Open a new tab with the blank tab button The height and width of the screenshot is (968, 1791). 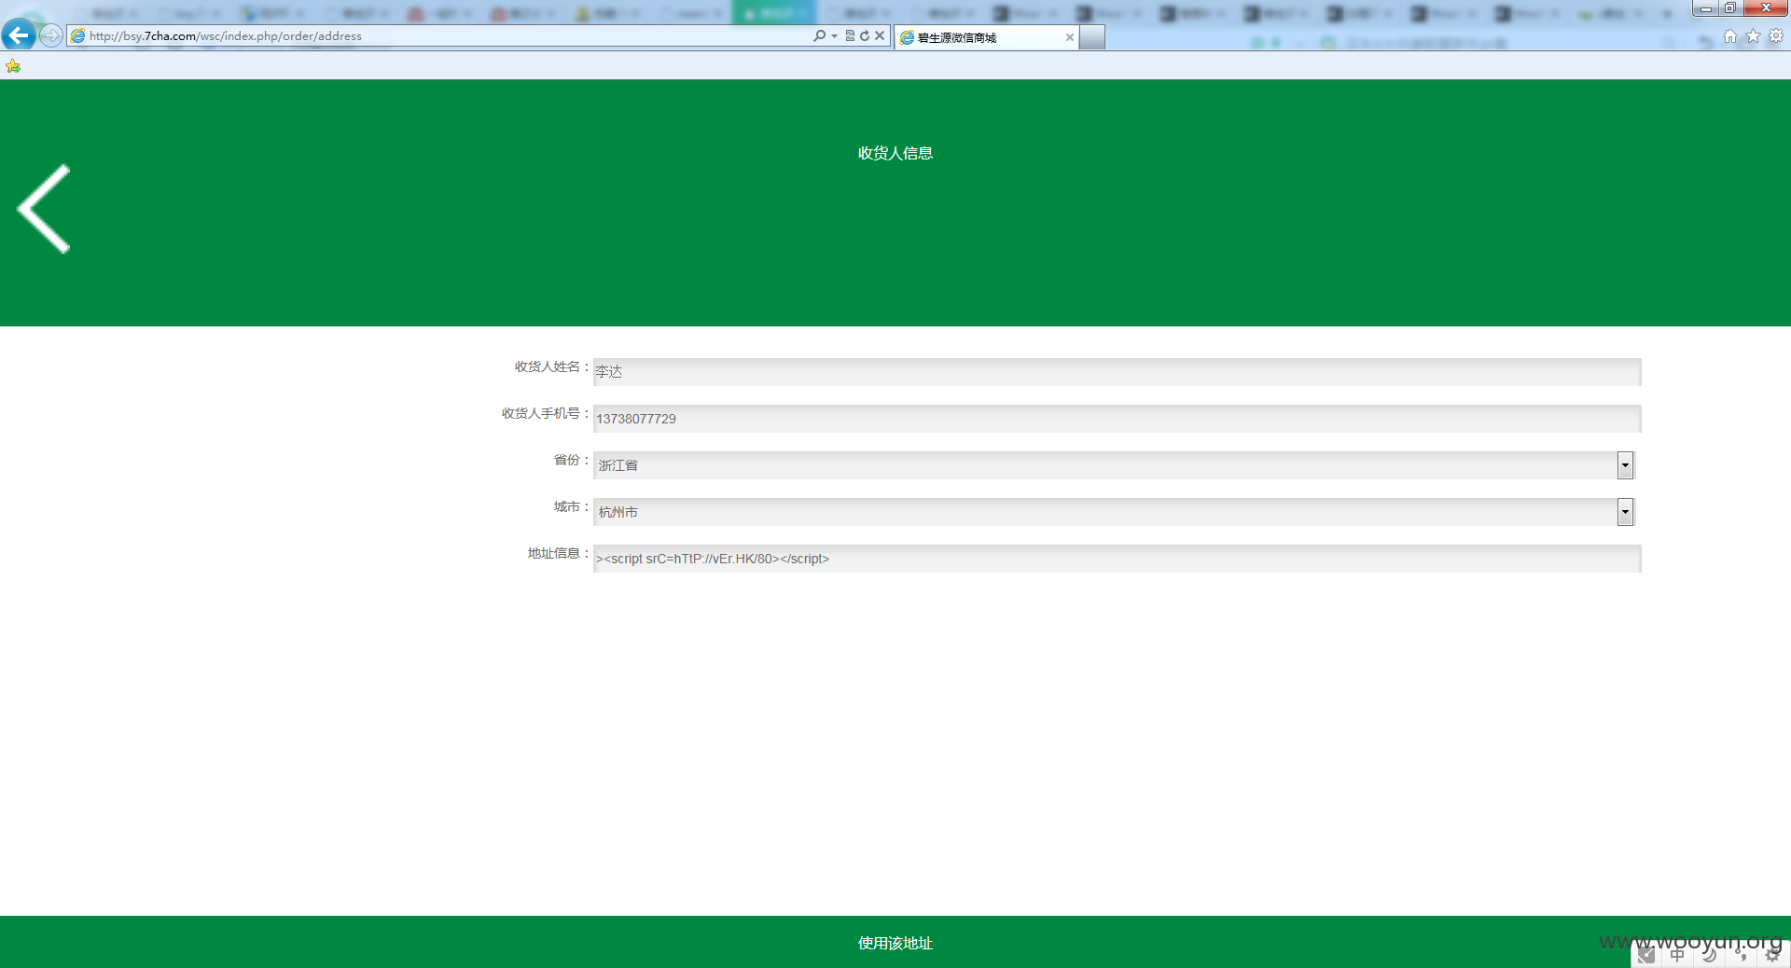click(x=1092, y=37)
